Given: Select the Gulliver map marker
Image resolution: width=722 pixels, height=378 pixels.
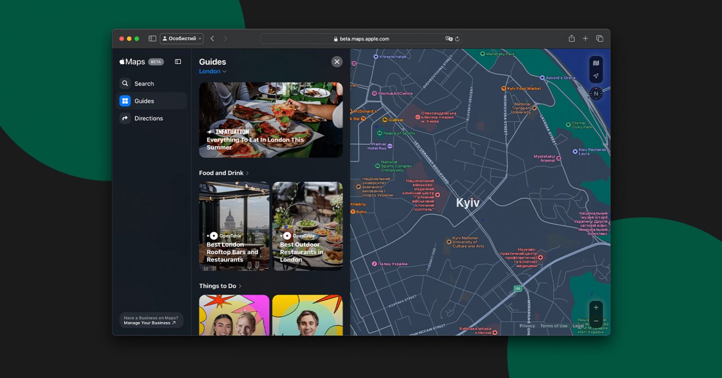Looking at the screenshot, I should coord(385,120).
